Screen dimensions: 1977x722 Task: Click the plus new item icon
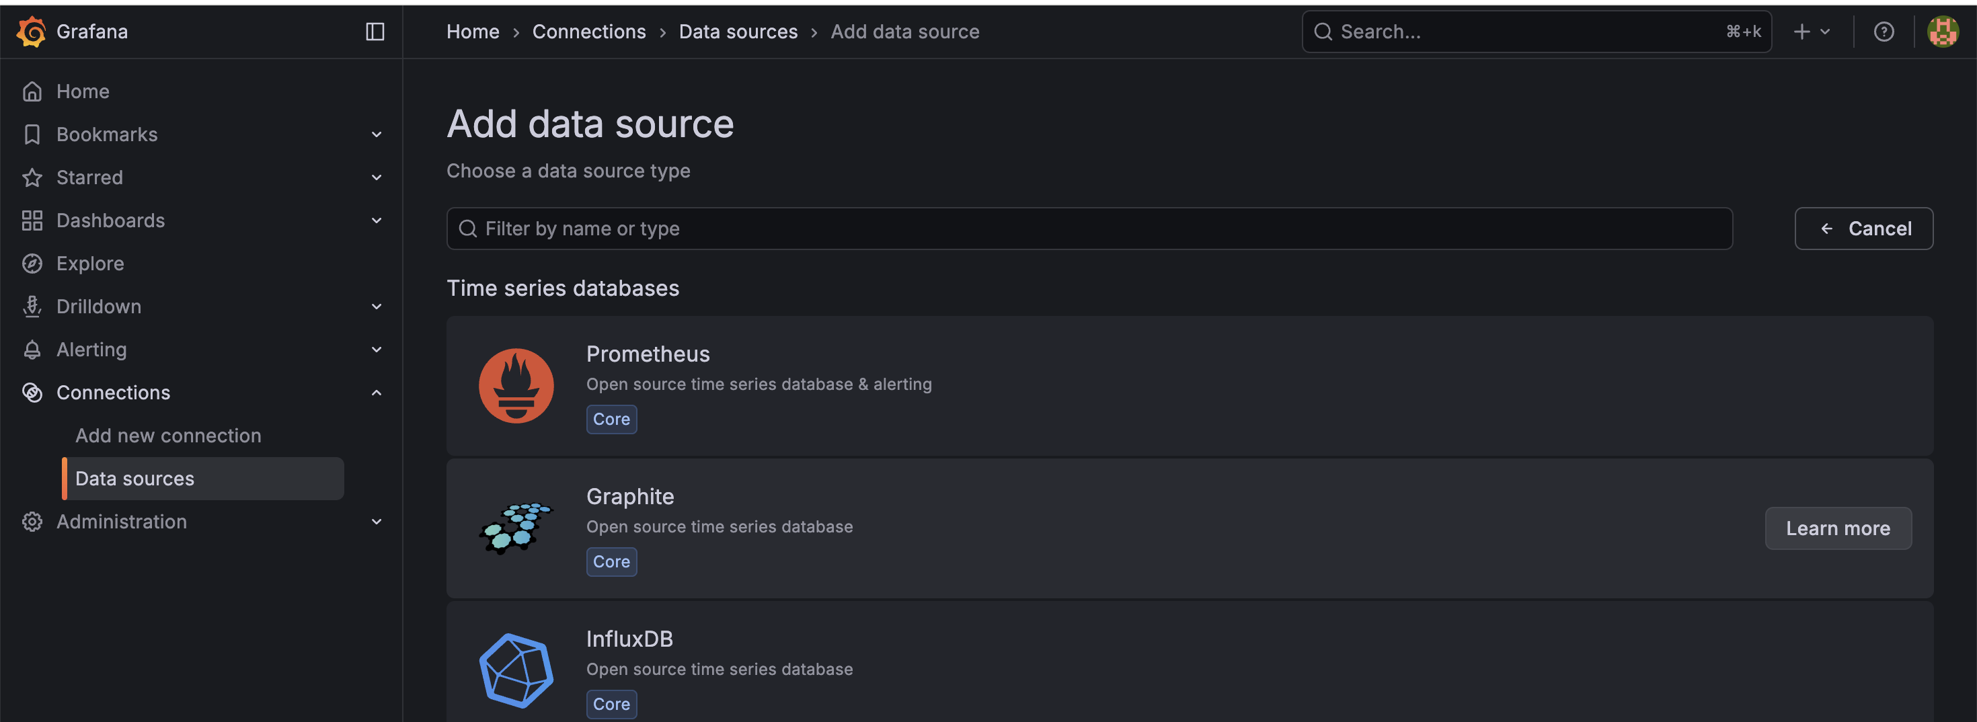point(1801,32)
